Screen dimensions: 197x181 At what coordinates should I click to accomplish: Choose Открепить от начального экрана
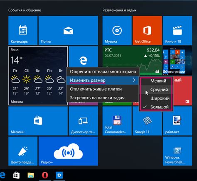[103, 72]
